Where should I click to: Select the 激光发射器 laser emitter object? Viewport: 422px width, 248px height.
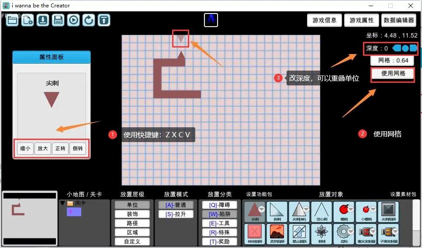point(366,234)
